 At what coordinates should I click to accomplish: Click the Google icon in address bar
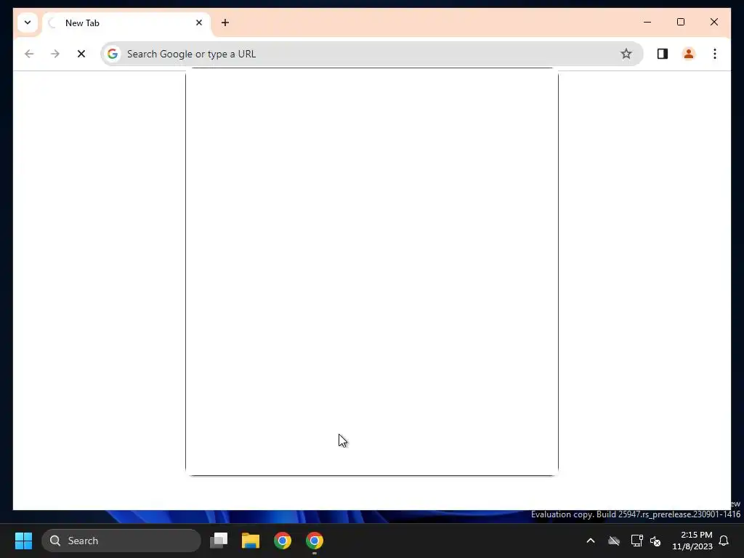coord(113,54)
